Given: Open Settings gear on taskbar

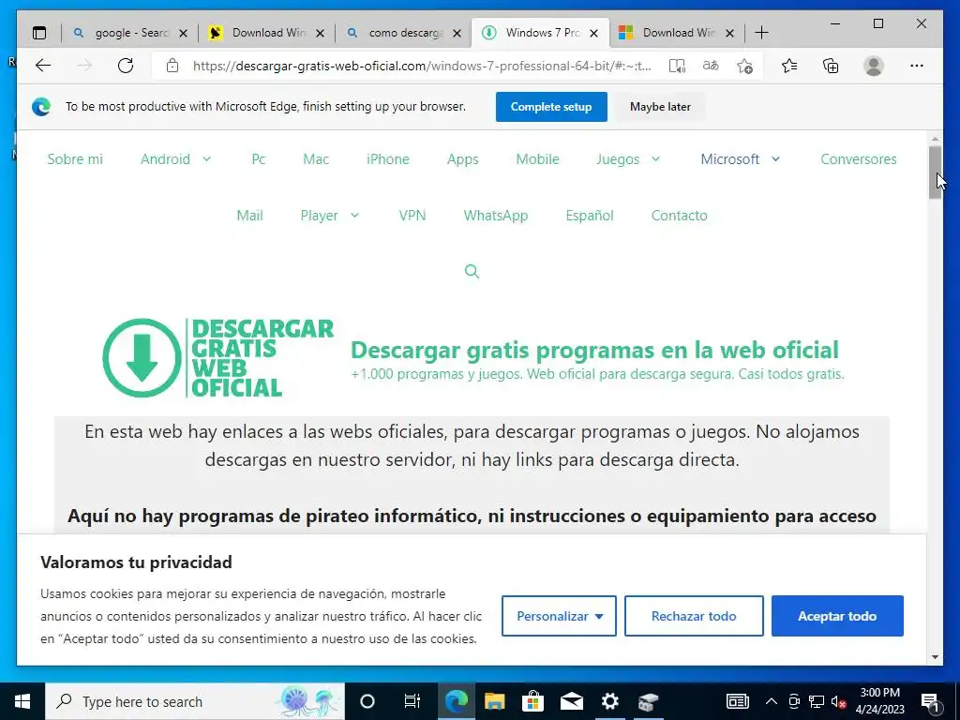Looking at the screenshot, I should (x=609, y=701).
